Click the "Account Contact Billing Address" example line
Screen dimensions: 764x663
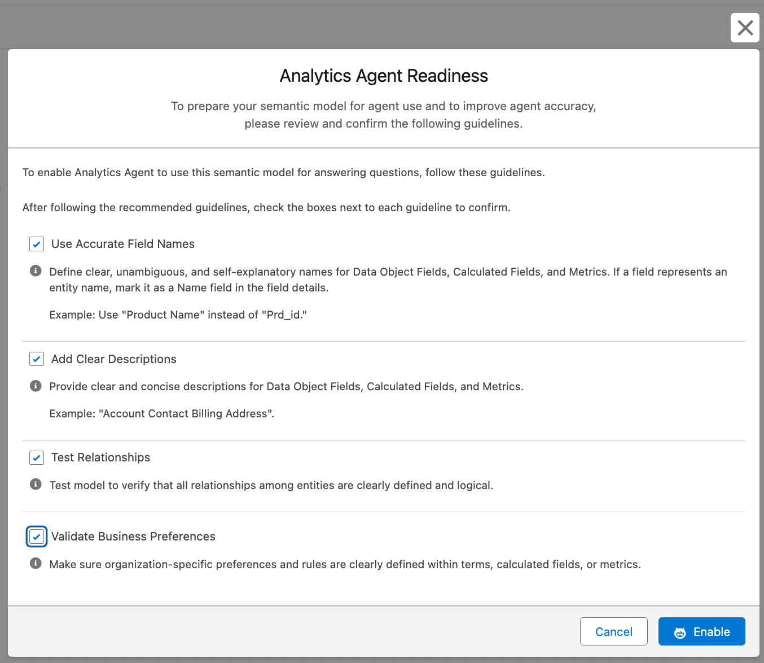[161, 414]
